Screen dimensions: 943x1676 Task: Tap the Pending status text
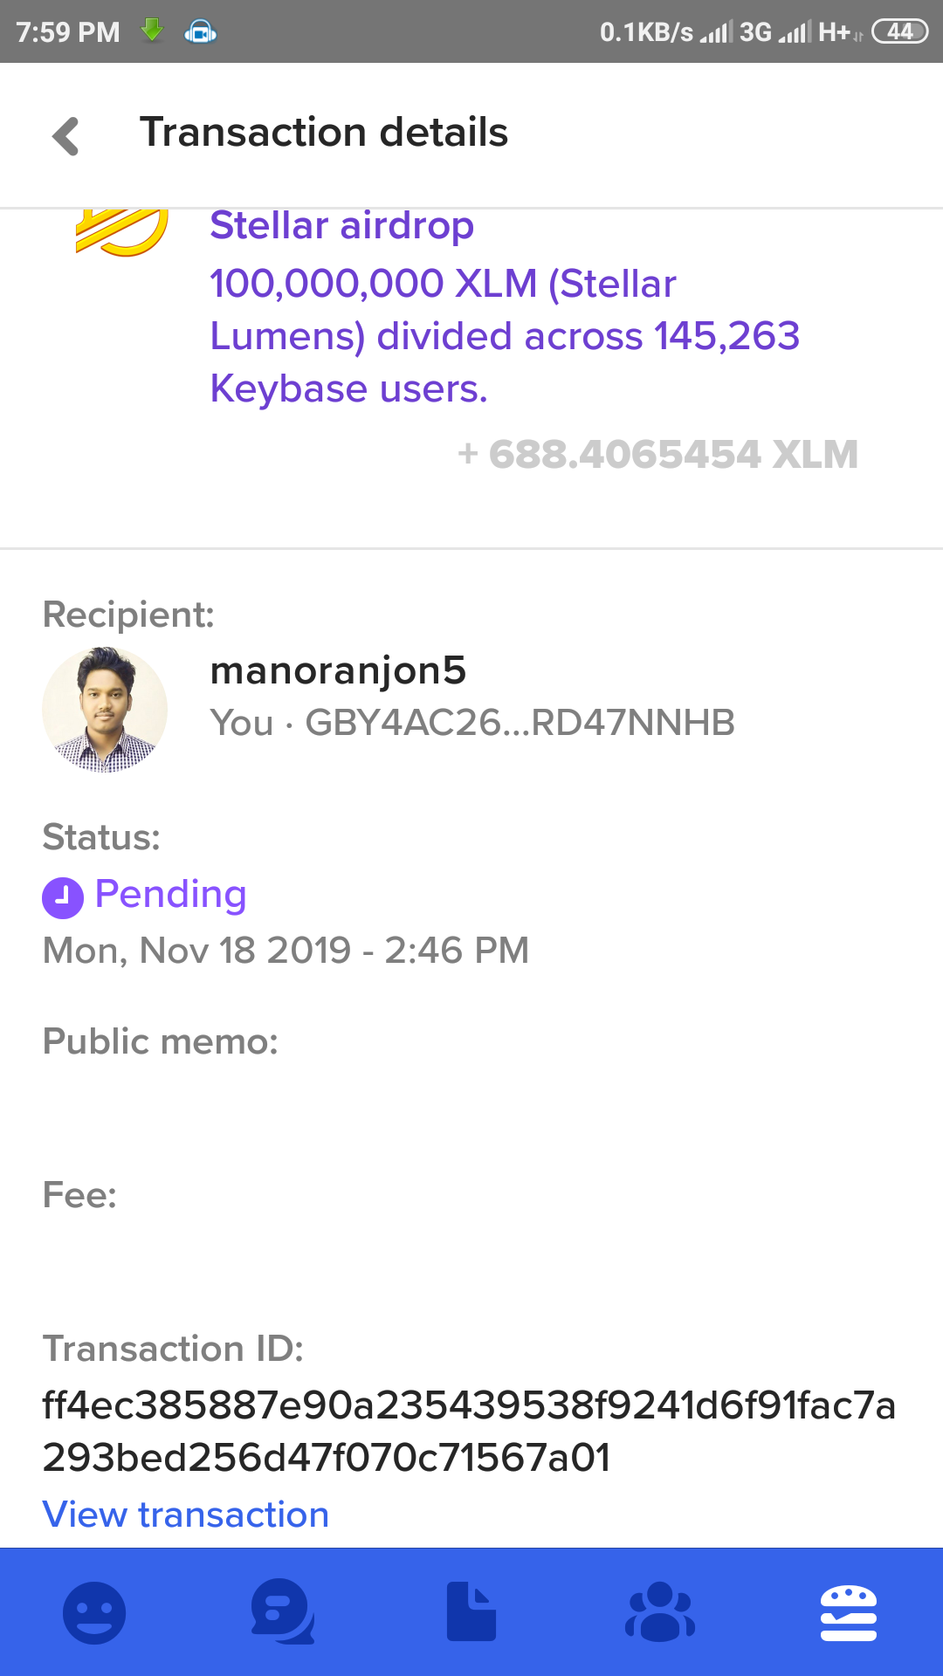pos(171,895)
